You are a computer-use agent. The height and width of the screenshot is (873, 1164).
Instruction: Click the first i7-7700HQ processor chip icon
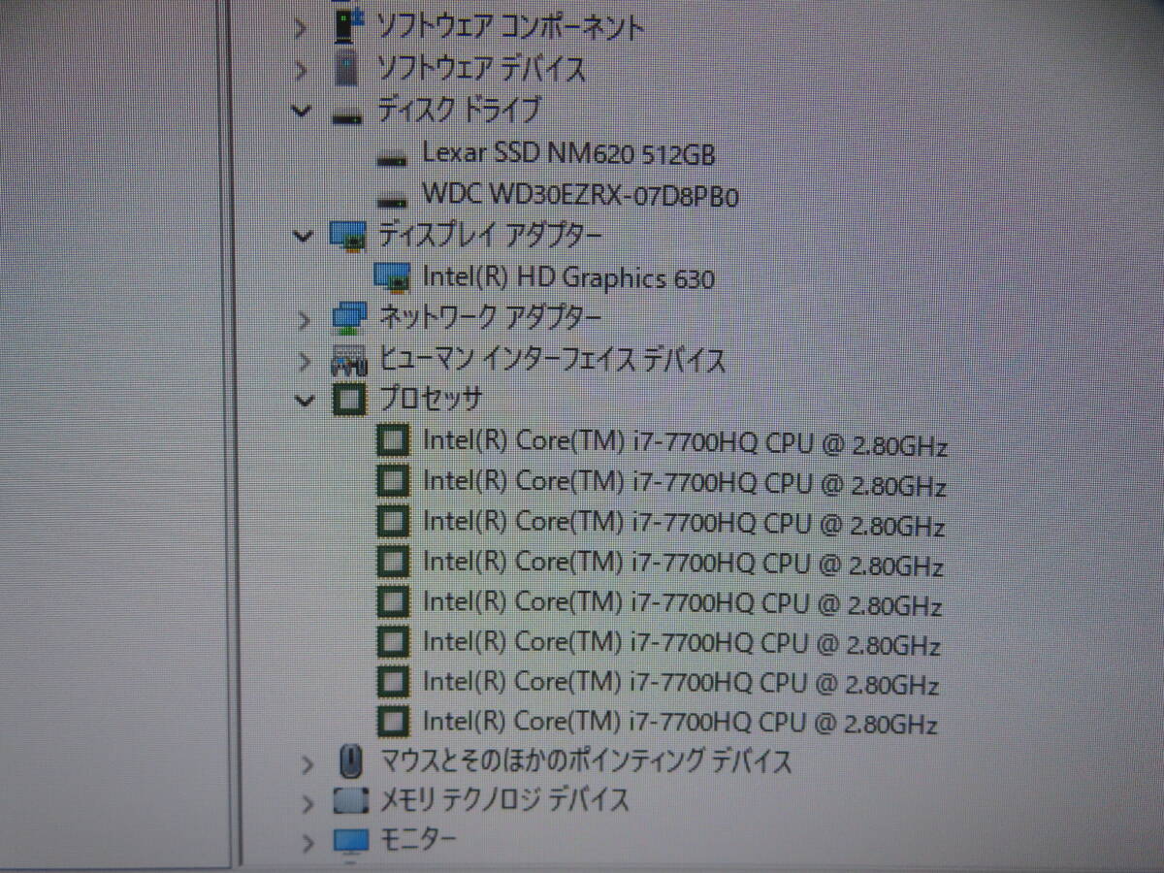[392, 440]
